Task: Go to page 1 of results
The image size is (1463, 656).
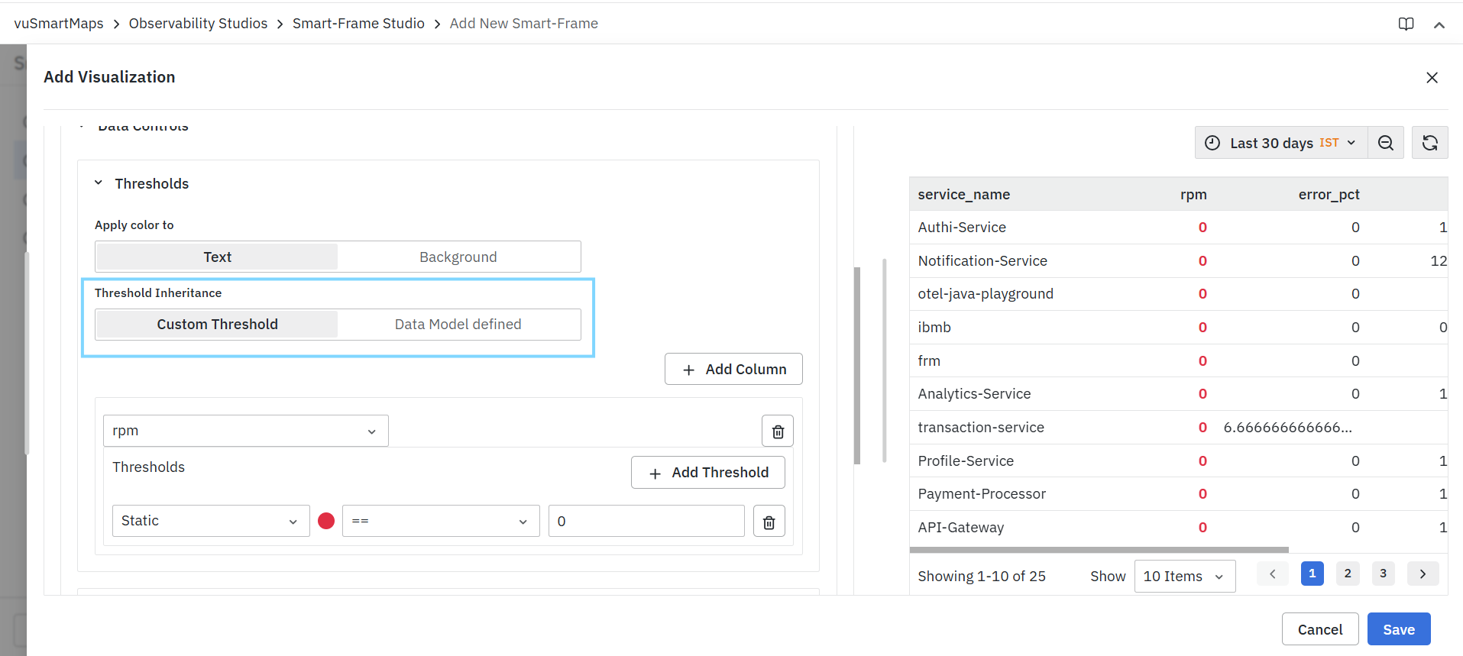Action: 1312,574
